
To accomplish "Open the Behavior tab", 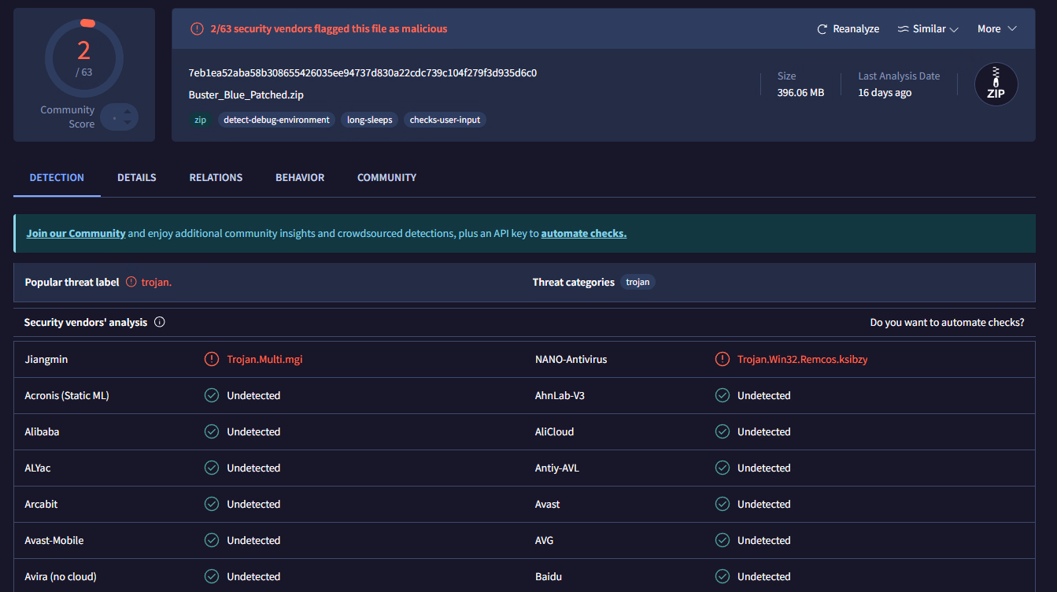I will 300,178.
